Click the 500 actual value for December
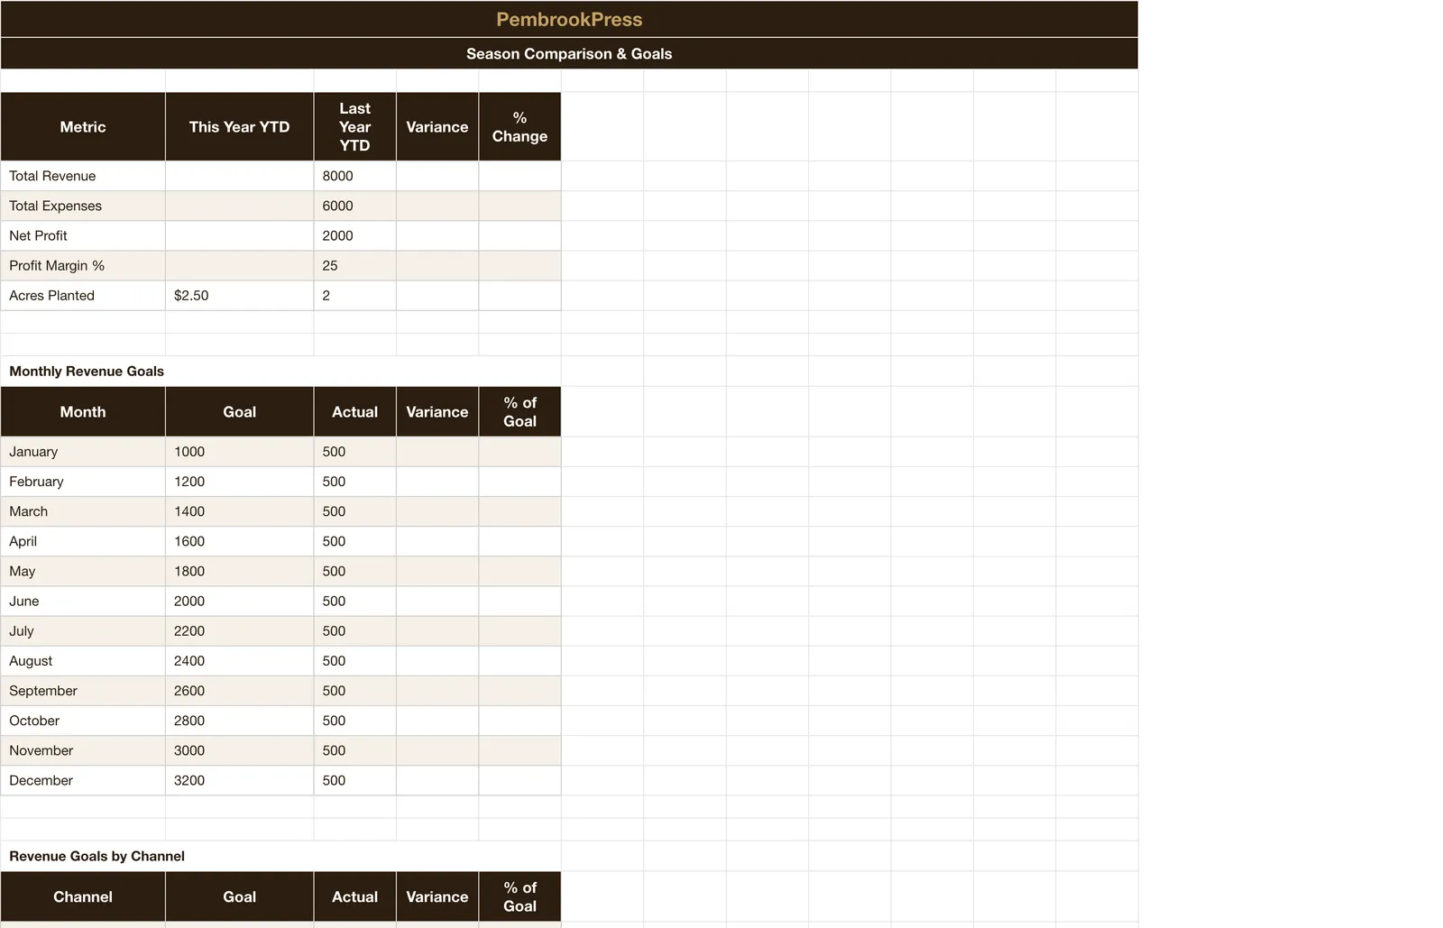 tap(355, 780)
